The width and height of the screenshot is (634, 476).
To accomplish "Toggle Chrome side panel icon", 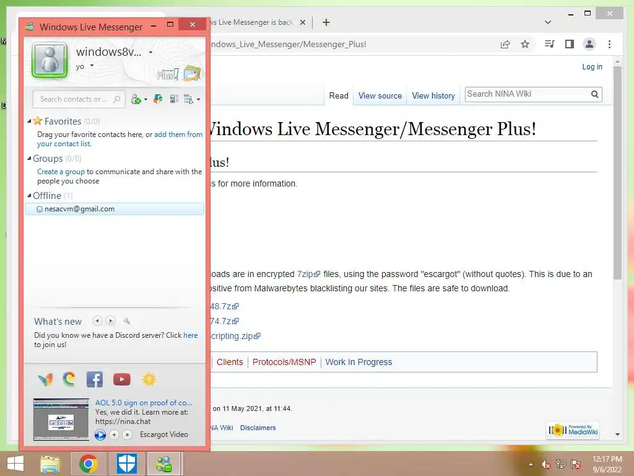I will coord(570,44).
